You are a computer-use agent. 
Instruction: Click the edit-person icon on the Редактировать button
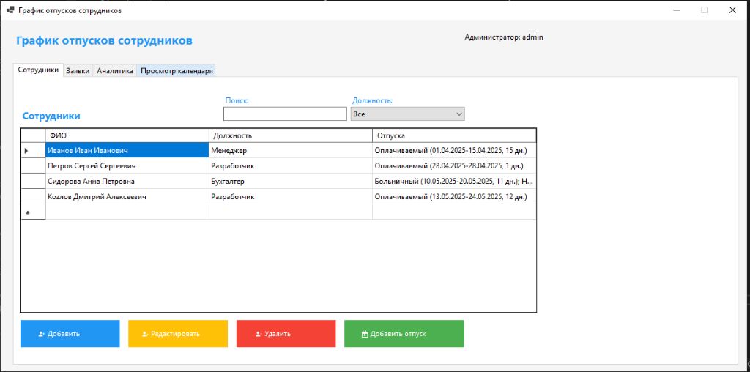(146, 334)
